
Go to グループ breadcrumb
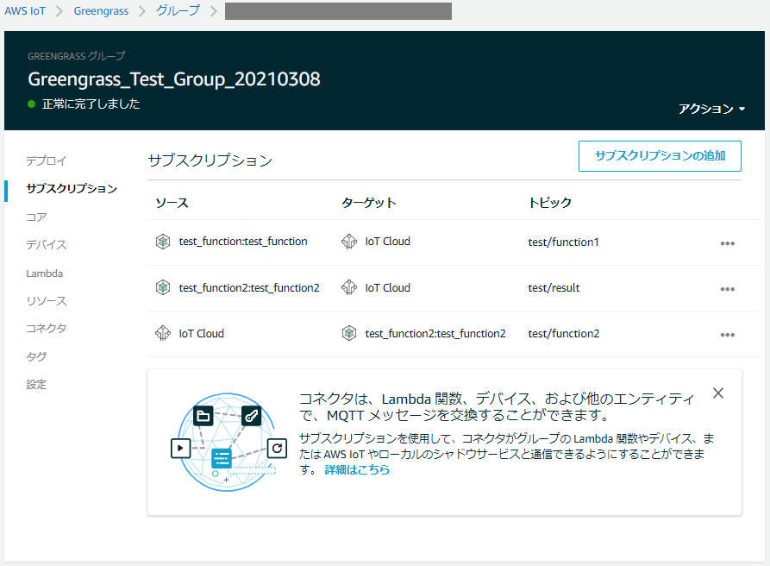[178, 11]
